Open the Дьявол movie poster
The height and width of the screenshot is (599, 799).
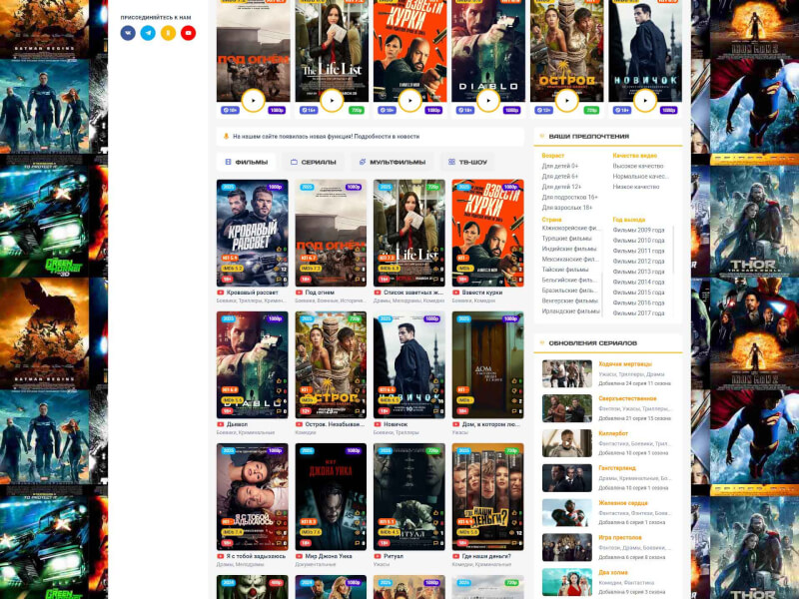click(x=253, y=364)
